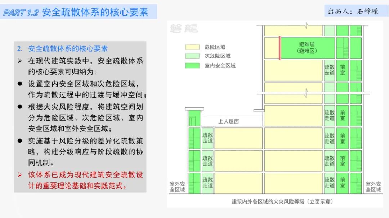This screenshot has height=218, width=389.
Task: Click the bottom-left 室外安全区域 label
Action: coord(178,186)
